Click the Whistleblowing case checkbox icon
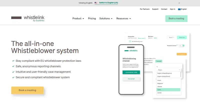The width and height of the screenshot is (200, 110). coord(130,41)
